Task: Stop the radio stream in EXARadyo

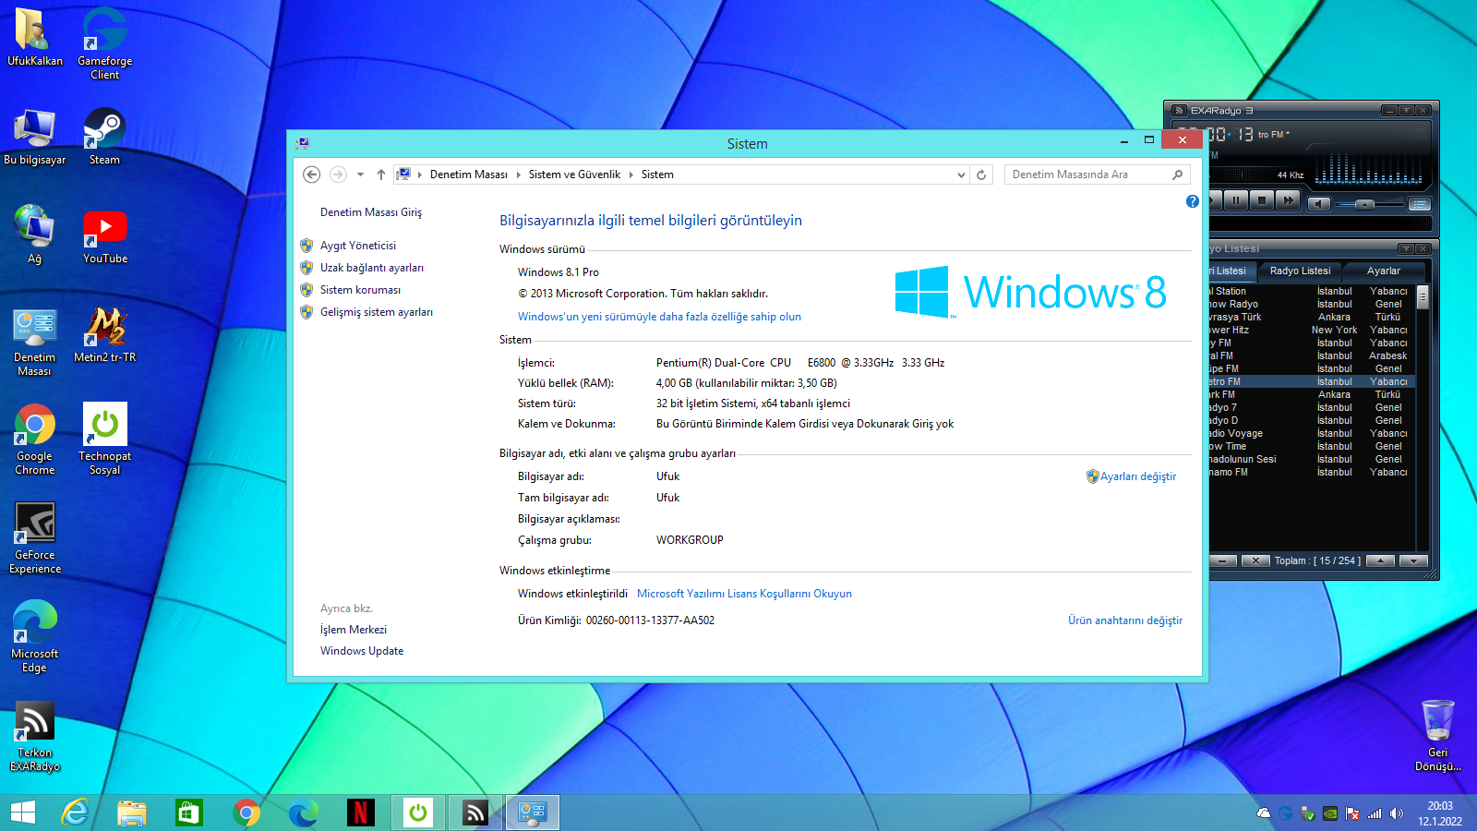Action: click(x=1262, y=200)
